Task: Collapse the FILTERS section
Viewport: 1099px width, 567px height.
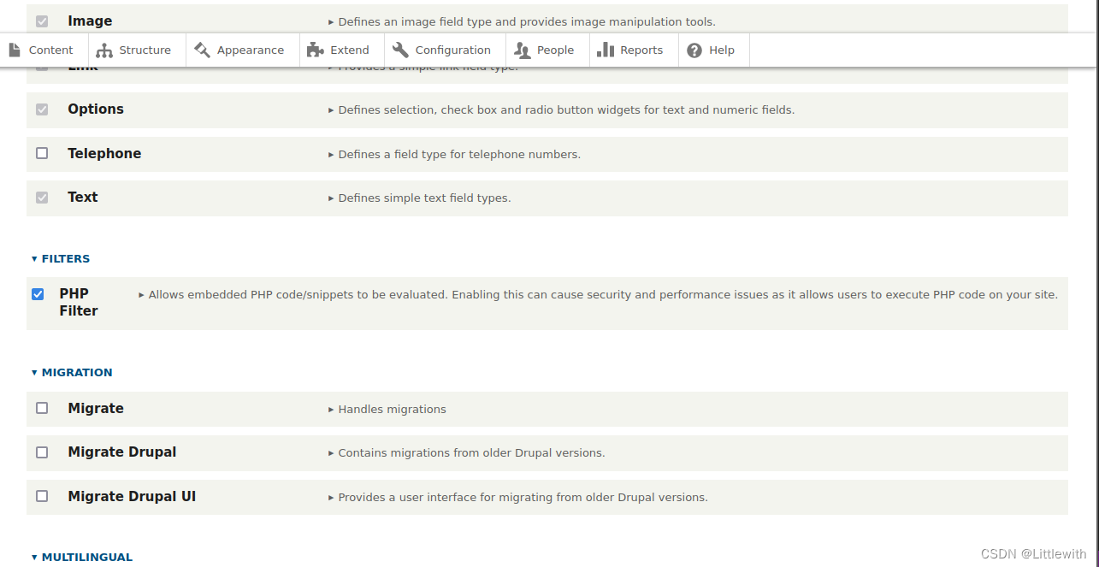Action: pos(60,258)
